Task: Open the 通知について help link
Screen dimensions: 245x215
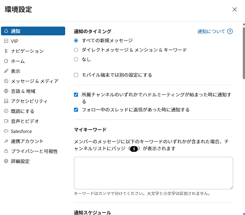Action: [211, 31]
